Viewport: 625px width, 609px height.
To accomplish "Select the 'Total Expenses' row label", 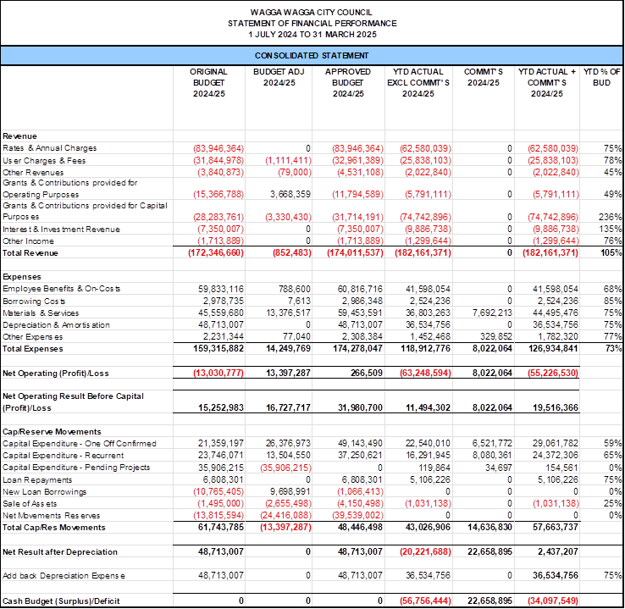I will 33,349.
